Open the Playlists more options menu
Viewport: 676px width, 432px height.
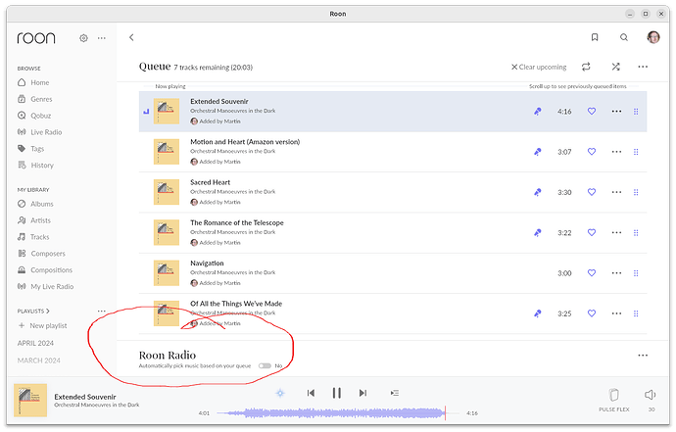click(x=101, y=312)
